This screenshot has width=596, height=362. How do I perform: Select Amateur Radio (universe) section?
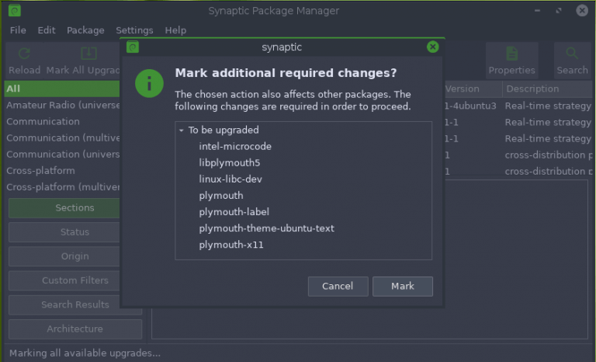click(x=62, y=105)
